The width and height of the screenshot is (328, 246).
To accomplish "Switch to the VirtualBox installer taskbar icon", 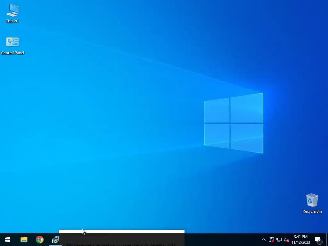I will 55,240.
